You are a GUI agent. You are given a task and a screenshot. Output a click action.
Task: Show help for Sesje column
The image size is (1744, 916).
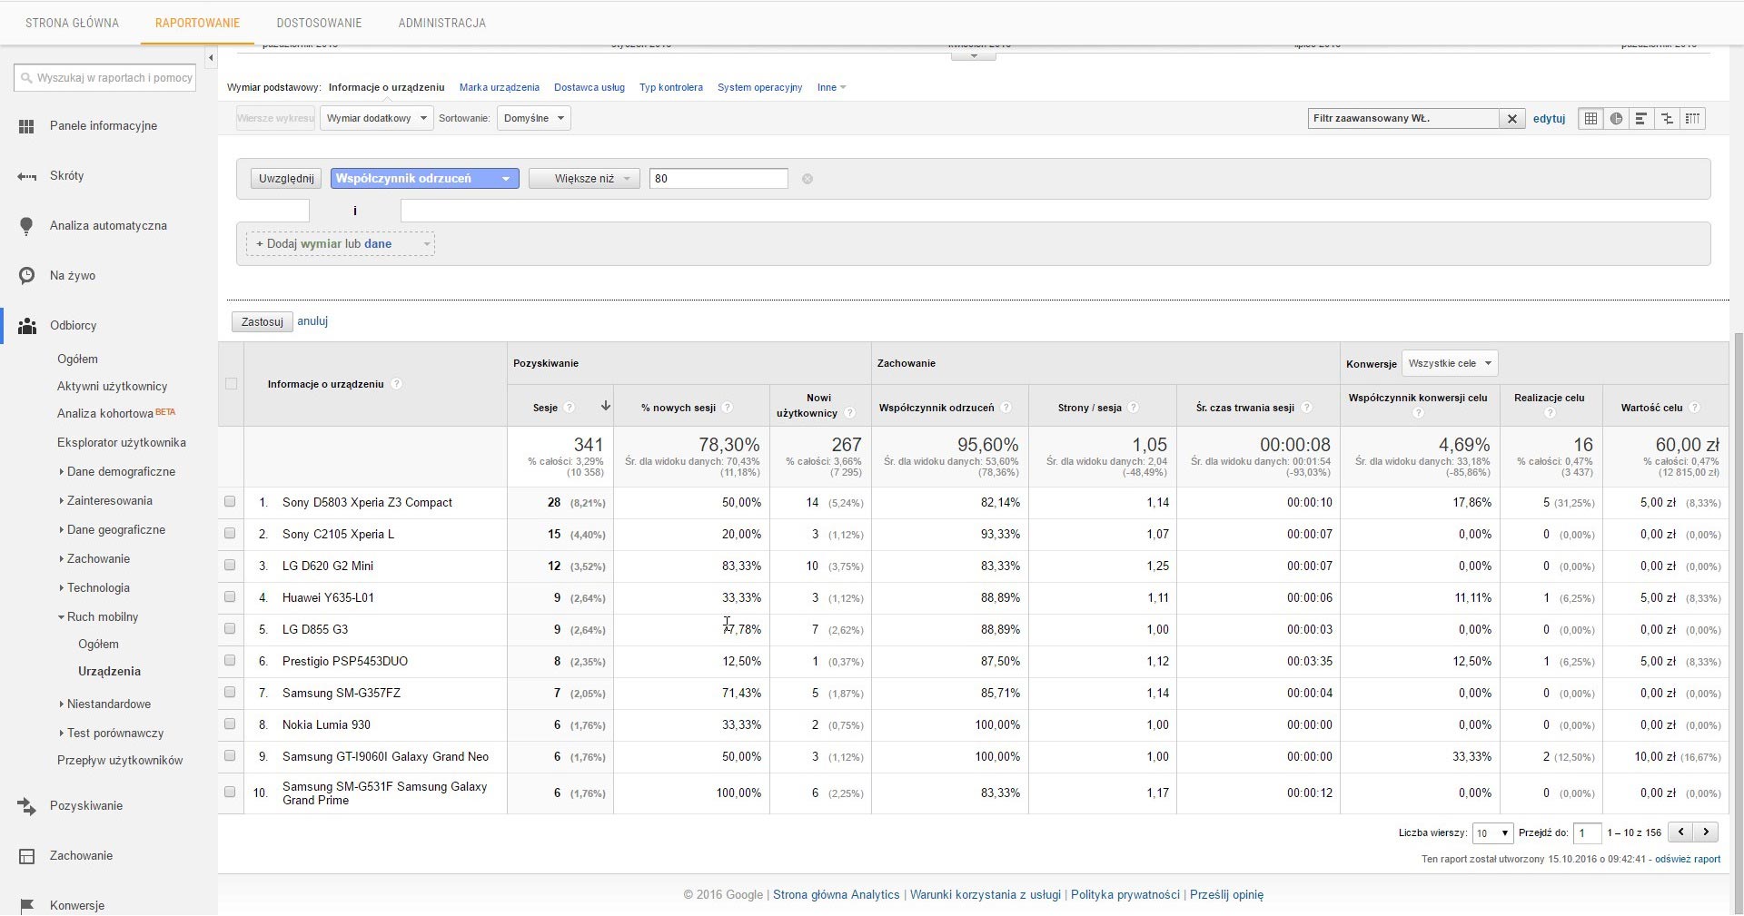(x=570, y=408)
